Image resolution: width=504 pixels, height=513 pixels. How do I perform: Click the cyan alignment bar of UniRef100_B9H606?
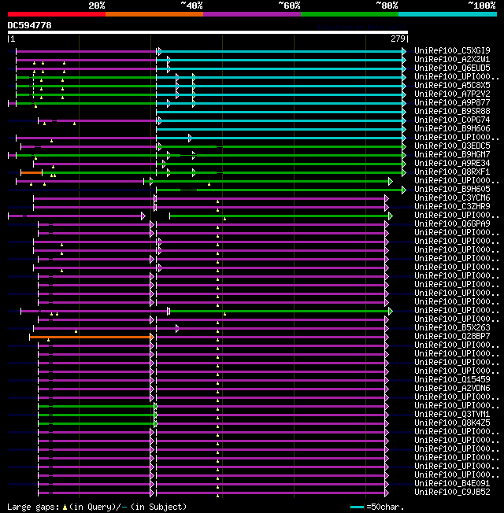tap(280, 129)
